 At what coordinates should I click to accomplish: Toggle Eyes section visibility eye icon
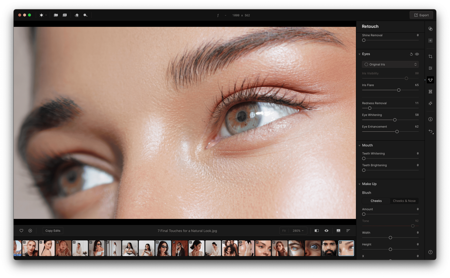click(417, 54)
